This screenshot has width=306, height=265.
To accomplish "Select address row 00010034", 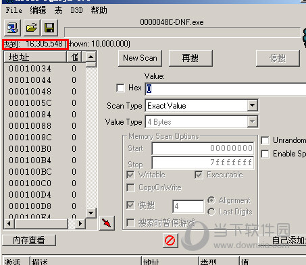I will [45, 69].
